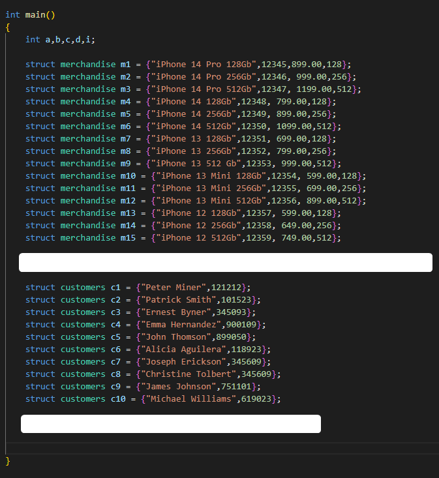Click the string "Christine Tolbert"
Image resolution: width=439 pixels, height=478 pixels.
(189, 374)
